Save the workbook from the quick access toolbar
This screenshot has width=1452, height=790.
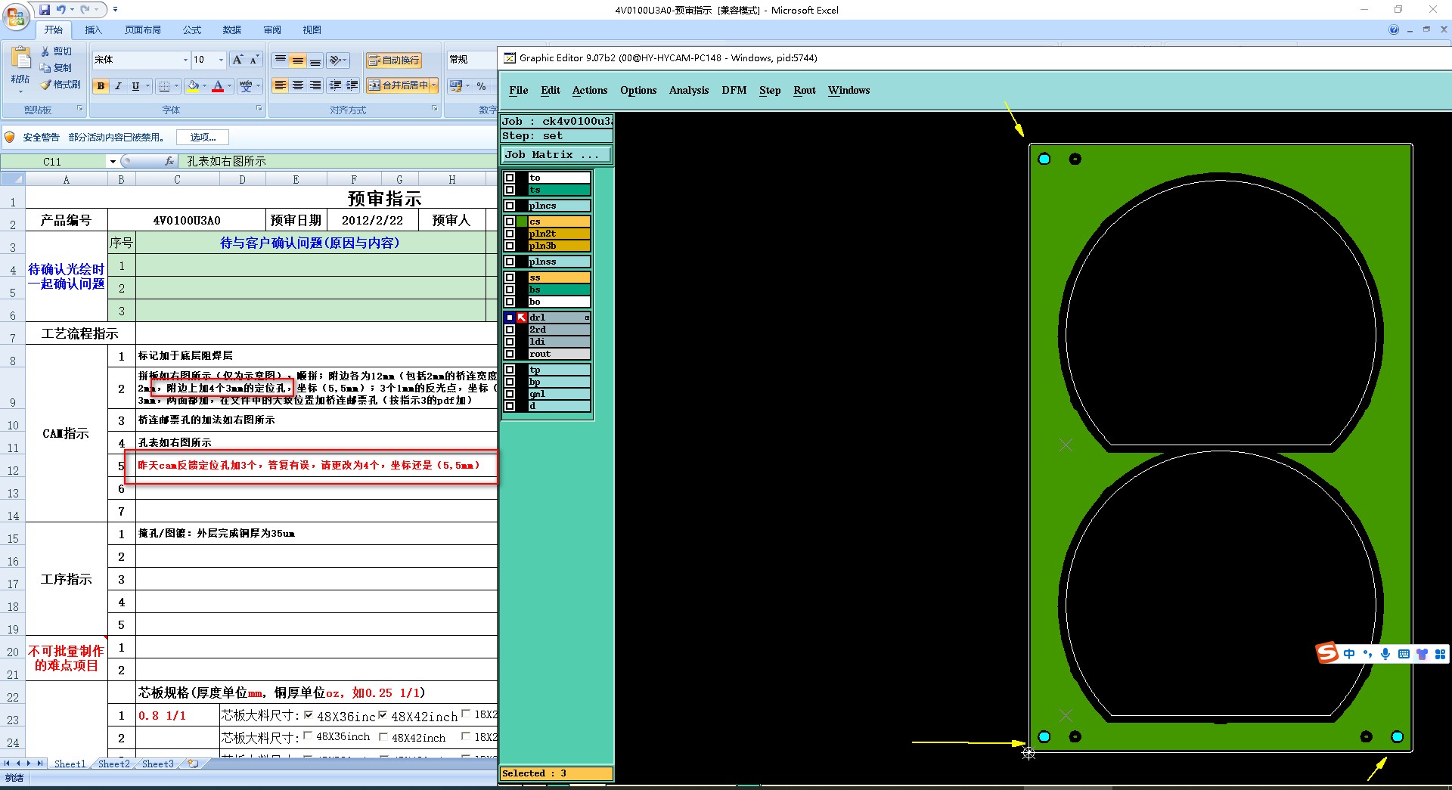[x=45, y=10]
